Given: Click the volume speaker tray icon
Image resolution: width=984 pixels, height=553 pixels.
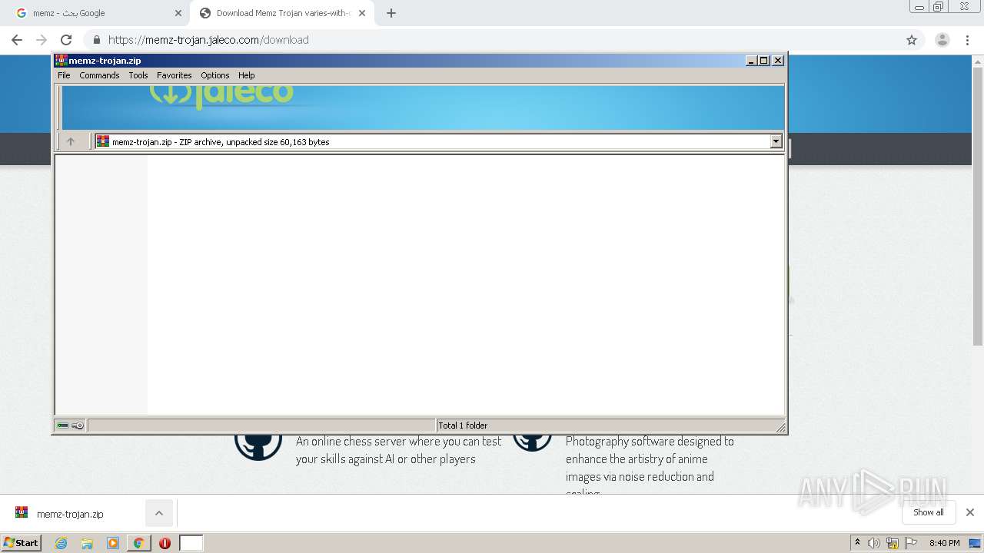Looking at the screenshot, I should click(x=874, y=543).
